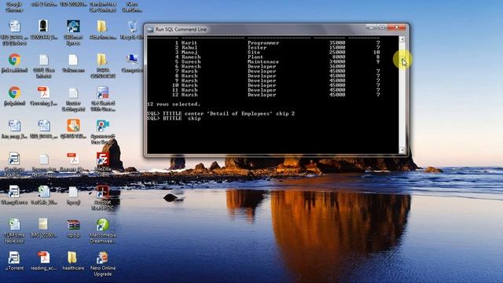The height and width of the screenshot is (283, 503).
Task: Click the Run SQL Command Line title icon
Action: 150,29
